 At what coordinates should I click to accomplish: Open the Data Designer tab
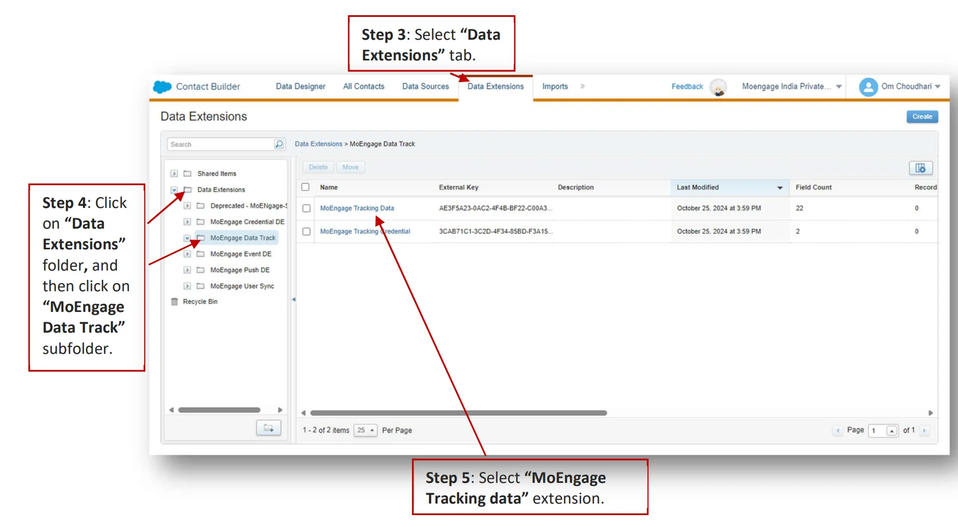click(300, 87)
